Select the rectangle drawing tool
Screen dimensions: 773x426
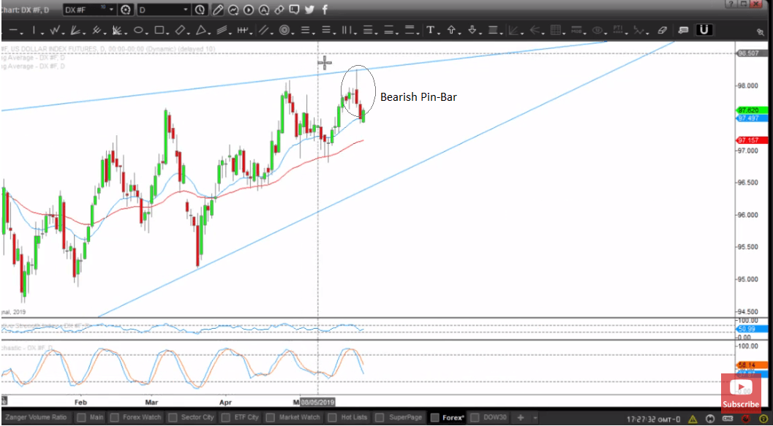pyautogui.click(x=159, y=31)
